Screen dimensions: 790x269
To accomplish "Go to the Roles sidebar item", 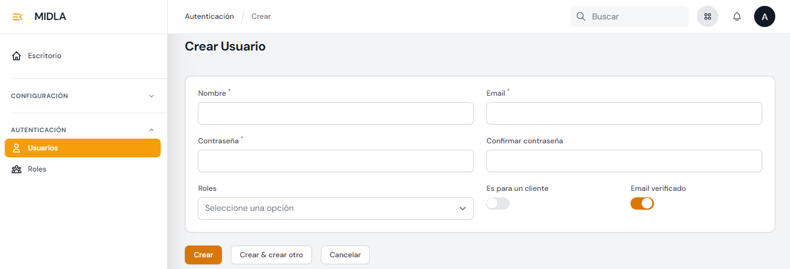I will click(x=37, y=169).
